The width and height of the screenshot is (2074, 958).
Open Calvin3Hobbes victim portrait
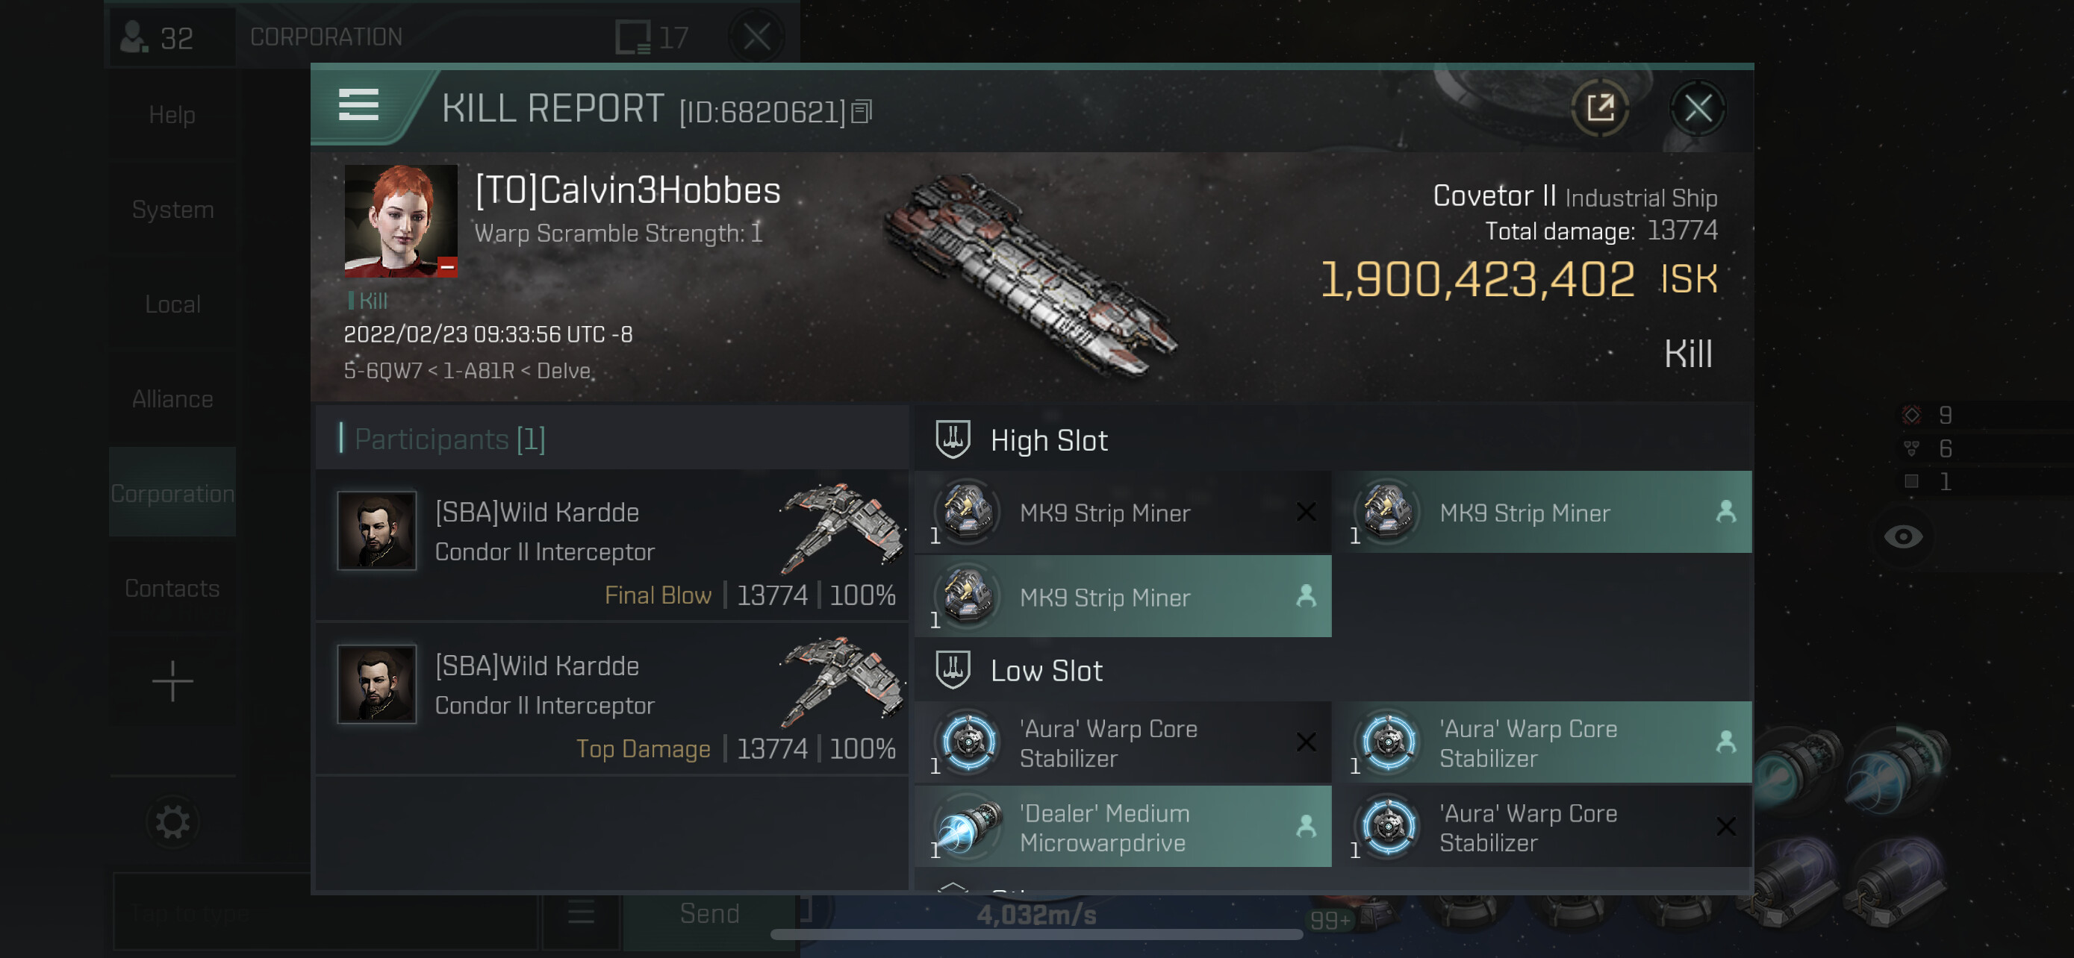coord(401,221)
